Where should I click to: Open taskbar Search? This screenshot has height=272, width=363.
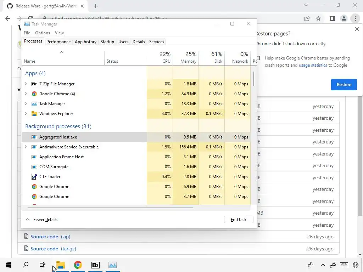click(26, 265)
